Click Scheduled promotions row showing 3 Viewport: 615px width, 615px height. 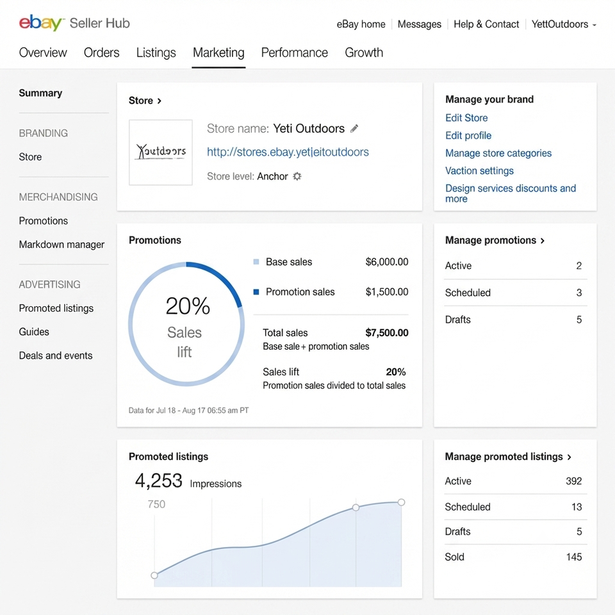(515, 293)
